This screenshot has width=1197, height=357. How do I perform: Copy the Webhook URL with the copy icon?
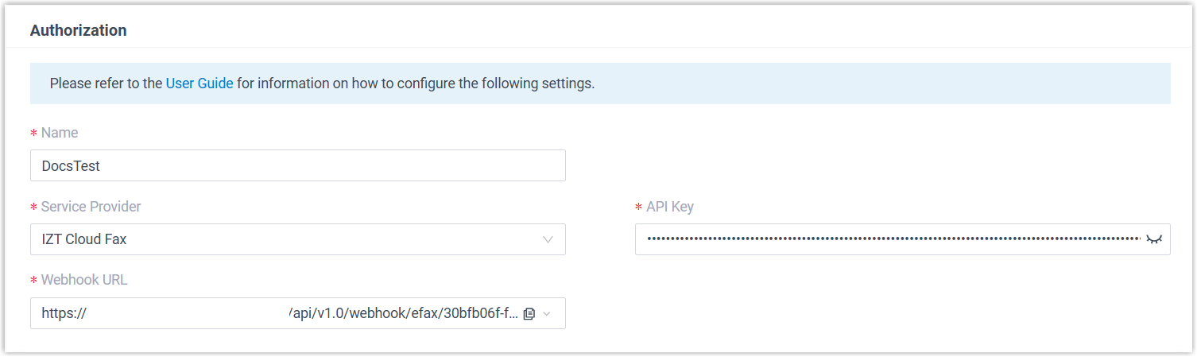click(529, 314)
